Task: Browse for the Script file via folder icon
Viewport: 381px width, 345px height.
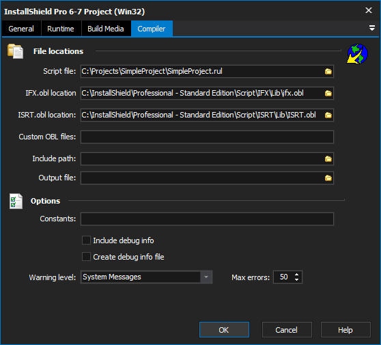Action: coord(328,72)
